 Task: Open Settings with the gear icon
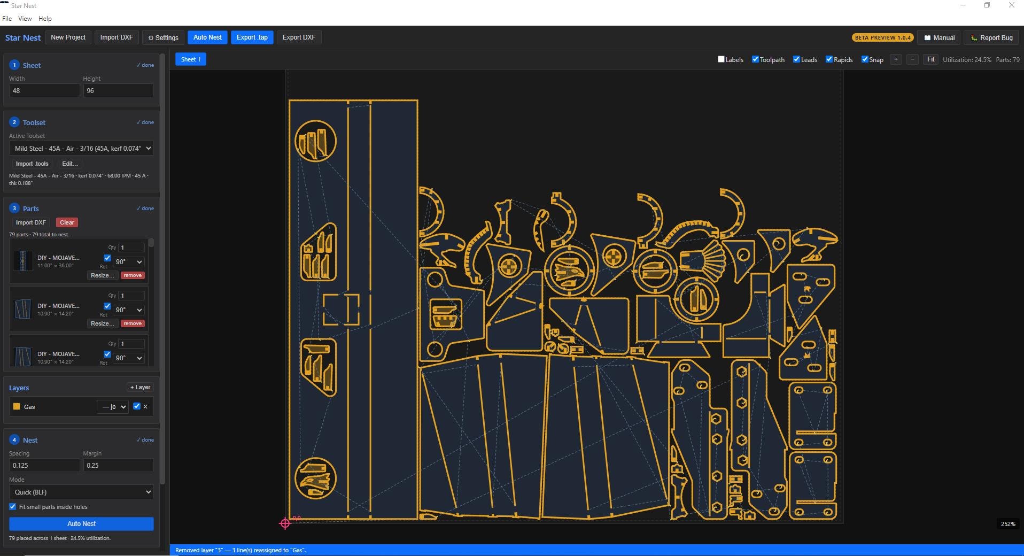pos(163,37)
